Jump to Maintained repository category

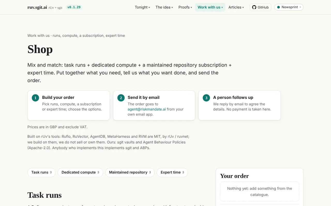tap(130, 173)
